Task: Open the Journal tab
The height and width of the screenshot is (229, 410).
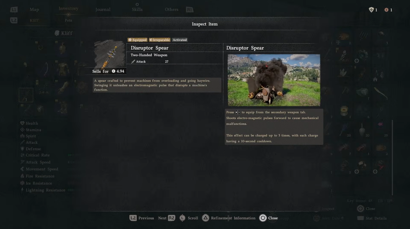Action: [103, 9]
